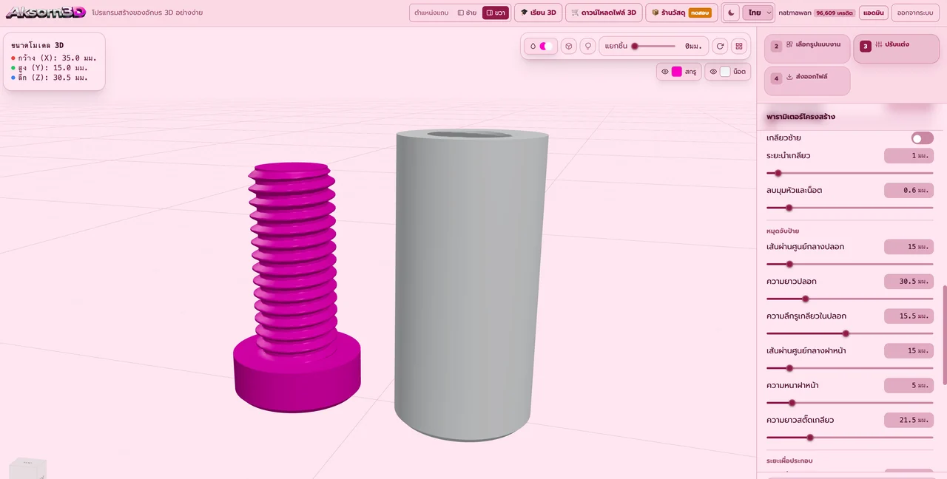Adjust the ความยาวปลอก slider

[849, 299]
